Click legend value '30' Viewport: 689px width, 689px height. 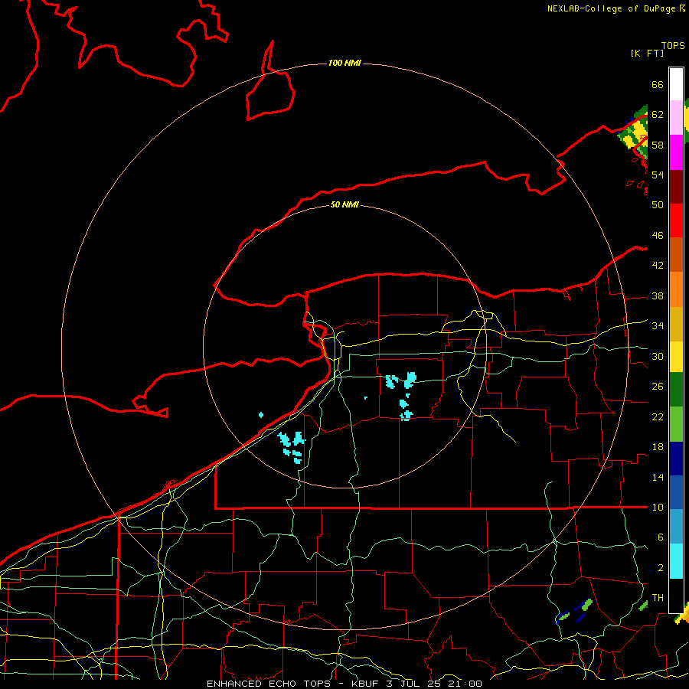pos(658,356)
